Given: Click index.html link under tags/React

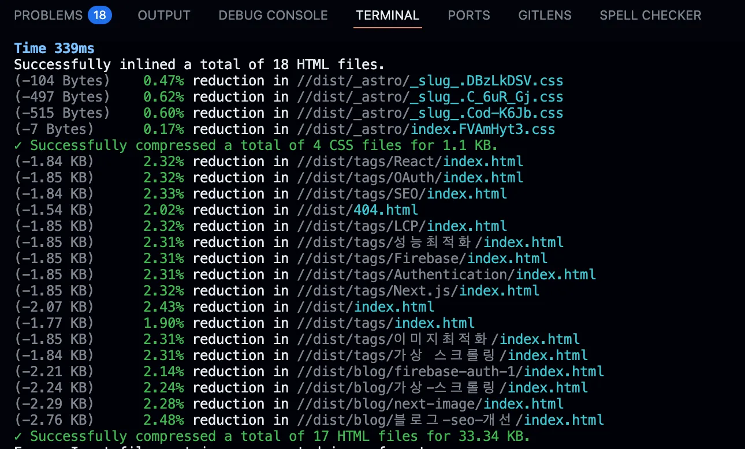Looking at the screenshot, I should tap(483, 162).
